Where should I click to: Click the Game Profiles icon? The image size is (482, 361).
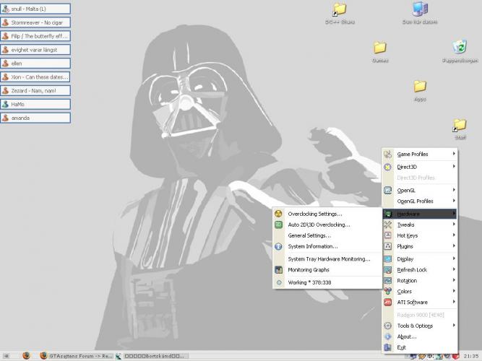pyautogui.click(x=388, y=154)
